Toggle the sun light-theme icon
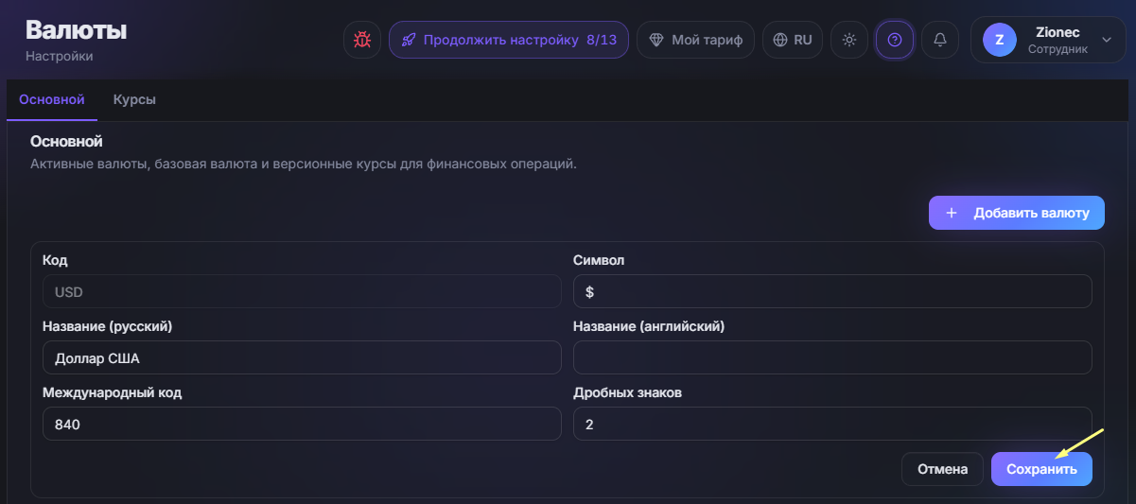 849,40
